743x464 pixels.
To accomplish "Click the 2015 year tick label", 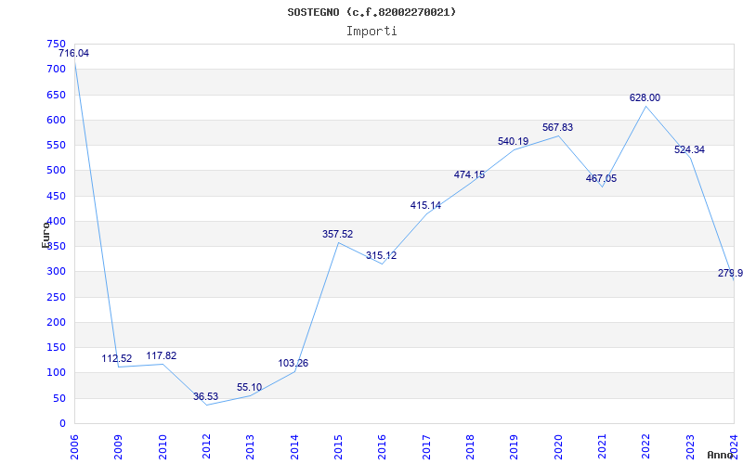I will 338,447.
